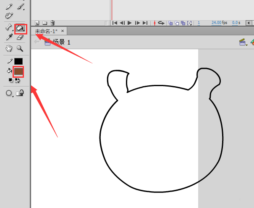Open the brown fill color swatch

(x=18, y=71)
